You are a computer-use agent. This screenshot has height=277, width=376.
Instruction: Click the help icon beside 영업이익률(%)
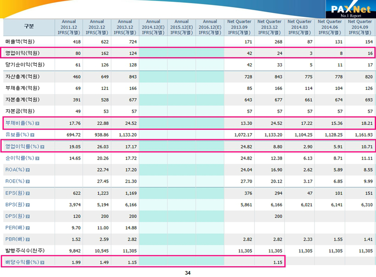(42, 147)
